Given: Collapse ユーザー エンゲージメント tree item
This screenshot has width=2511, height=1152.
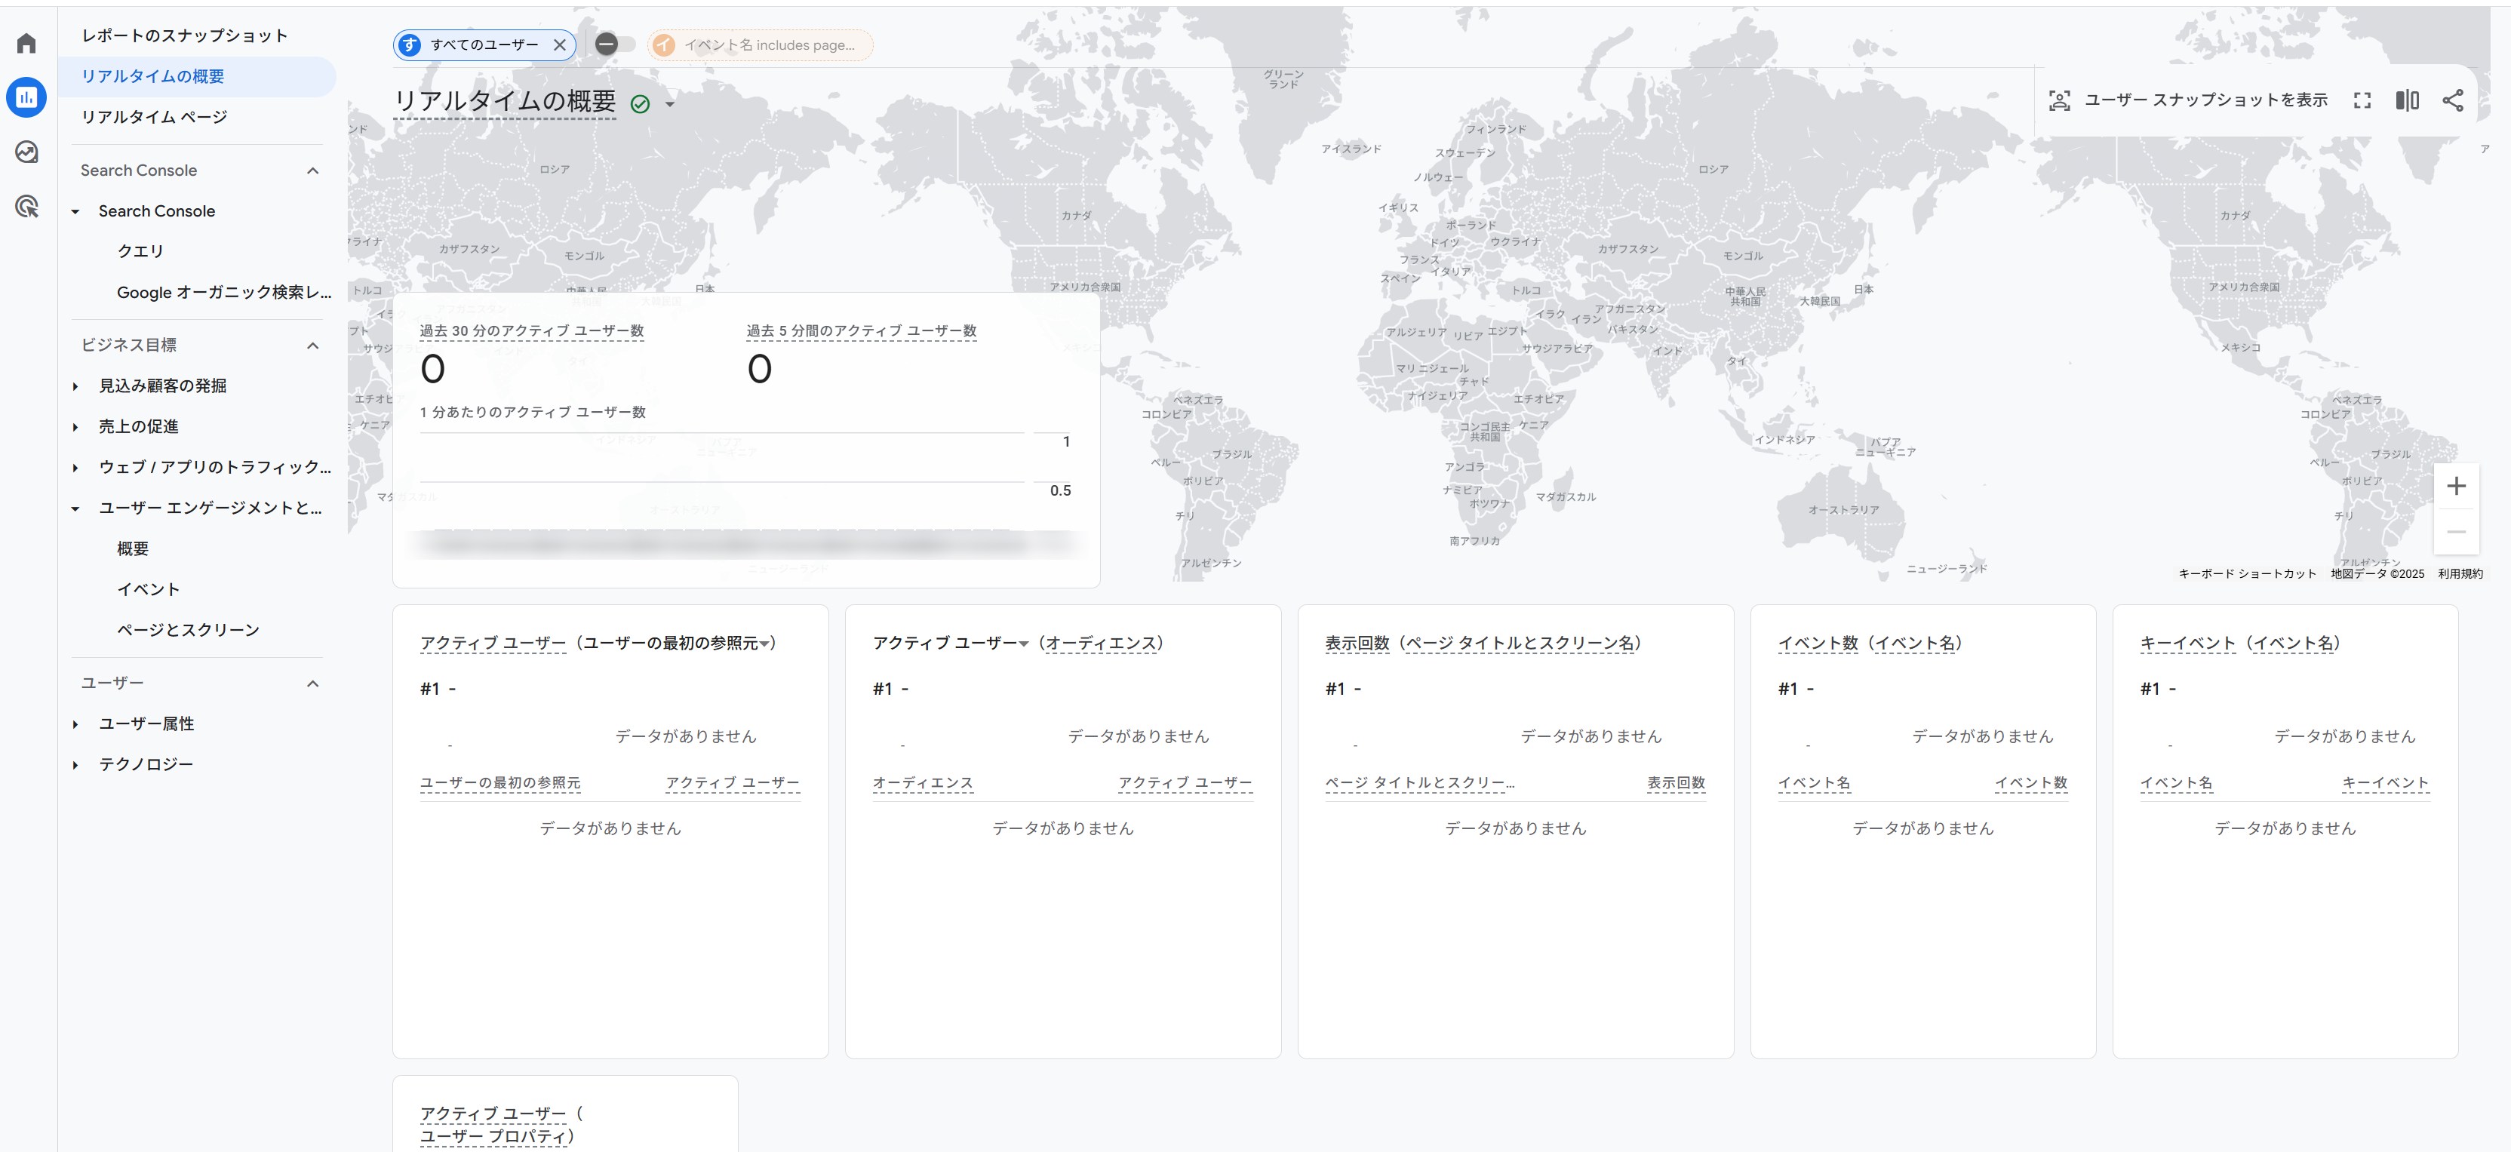Looking at the screenshot, I should point(75,508).
